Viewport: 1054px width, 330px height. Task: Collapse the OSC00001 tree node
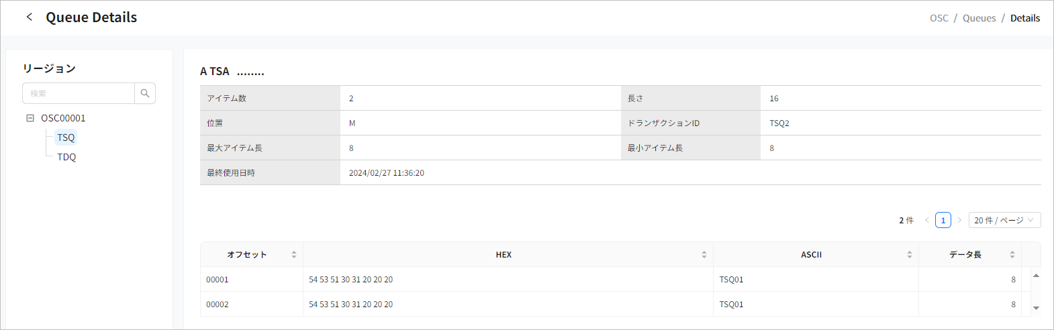[x=30, y=118]
